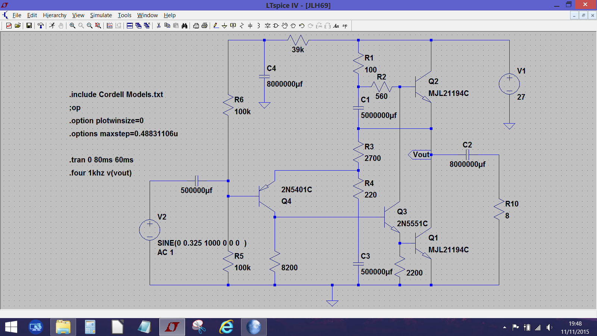Click the R3 value '2700'
597x336 pixels.
pos(373,158)
